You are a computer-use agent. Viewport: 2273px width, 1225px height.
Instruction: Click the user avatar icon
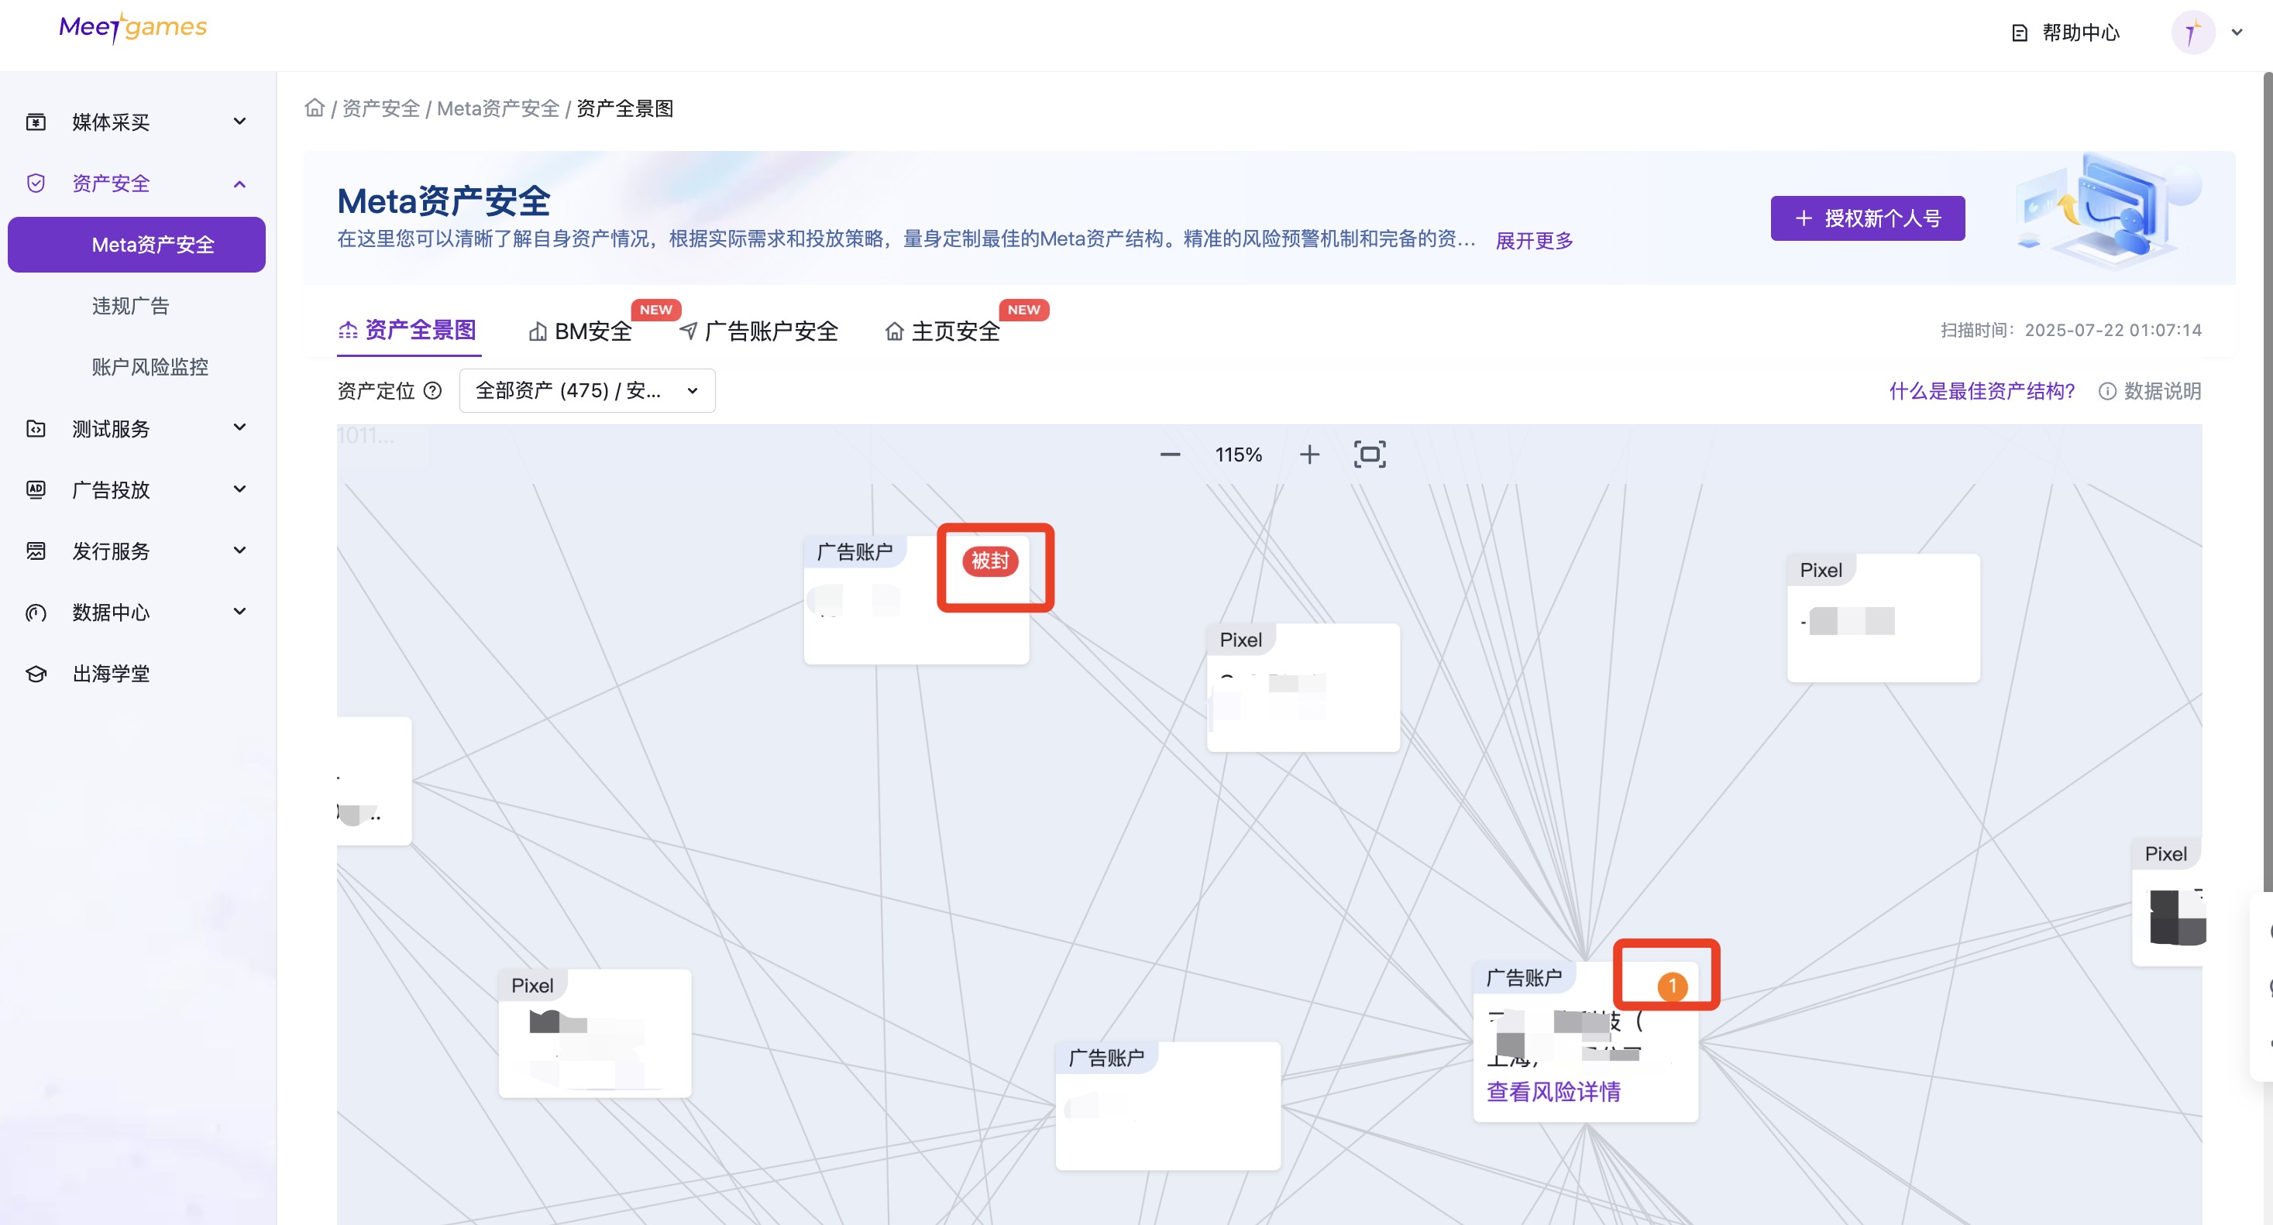coord(2192,33)
